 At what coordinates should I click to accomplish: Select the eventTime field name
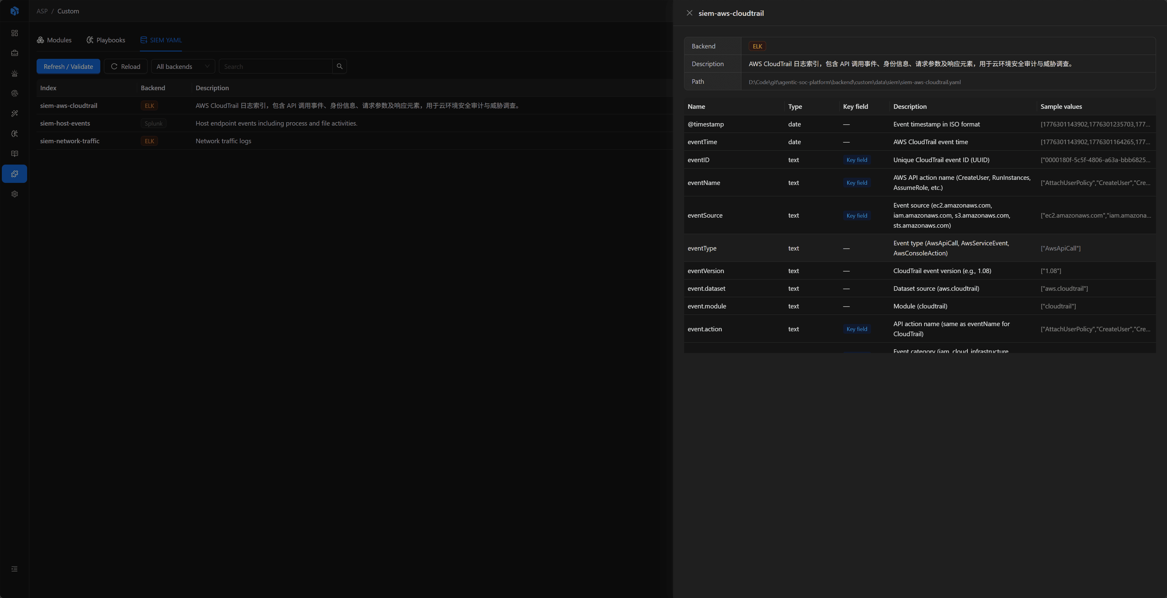pyautogui.click(x=702, y=142)
